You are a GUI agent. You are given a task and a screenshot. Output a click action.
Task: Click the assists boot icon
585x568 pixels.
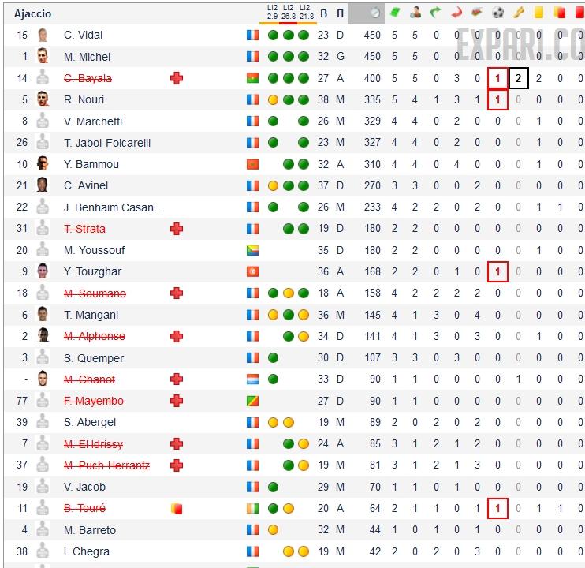coord(518,13)
